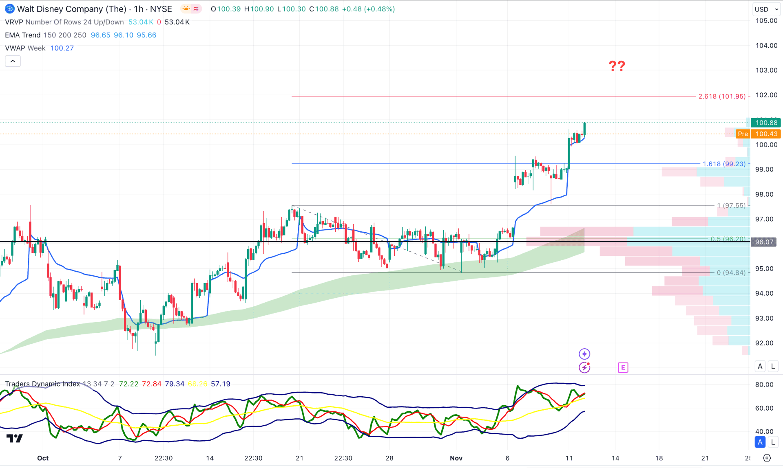Click the VRVP up volume value 53.04K in blue
783x468 pixels.
141,22
